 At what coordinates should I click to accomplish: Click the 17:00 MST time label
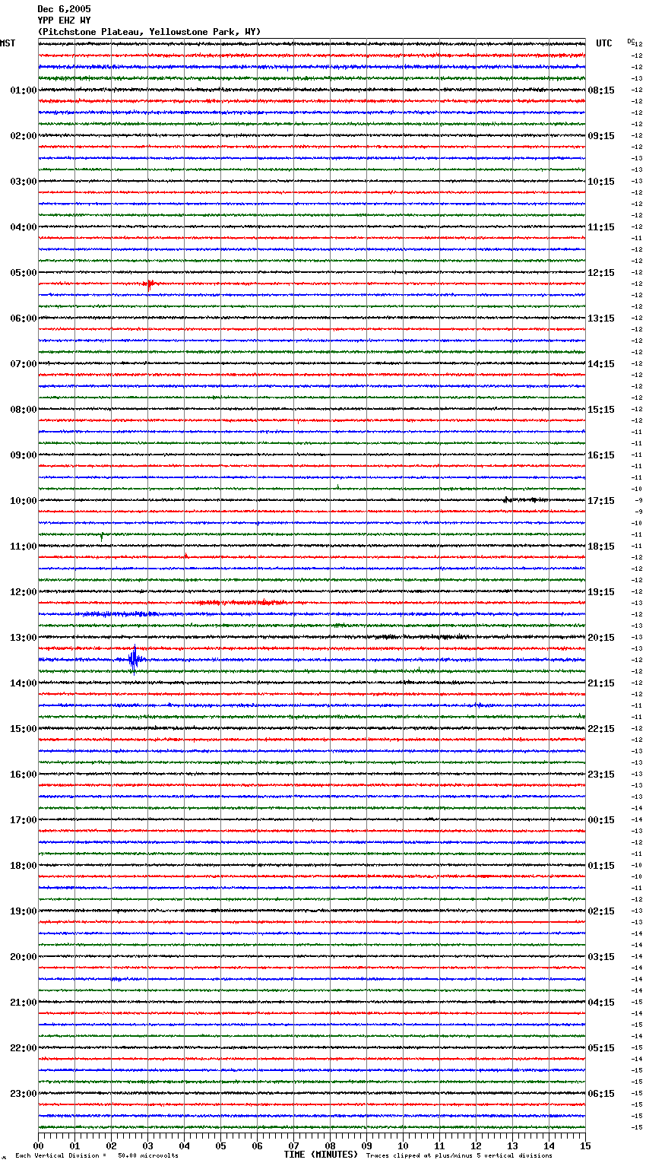23,820
